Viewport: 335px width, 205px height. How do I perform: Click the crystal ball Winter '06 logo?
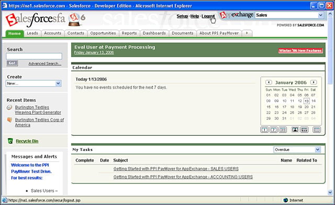pyautogui.click(x=76, y=19)
